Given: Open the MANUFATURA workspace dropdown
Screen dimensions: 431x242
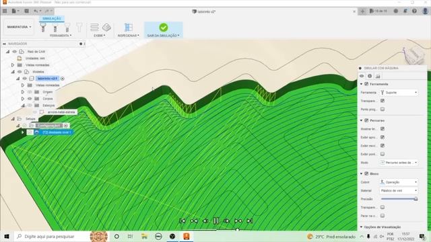Looking at the screenshot, I should coord(19,27).
